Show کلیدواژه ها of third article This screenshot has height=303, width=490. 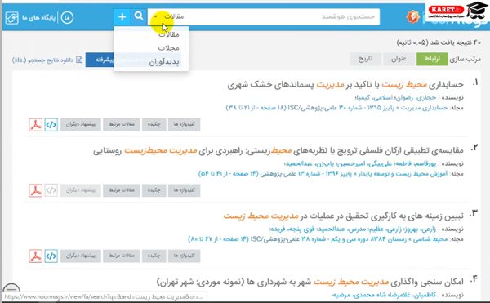point(184,256)
